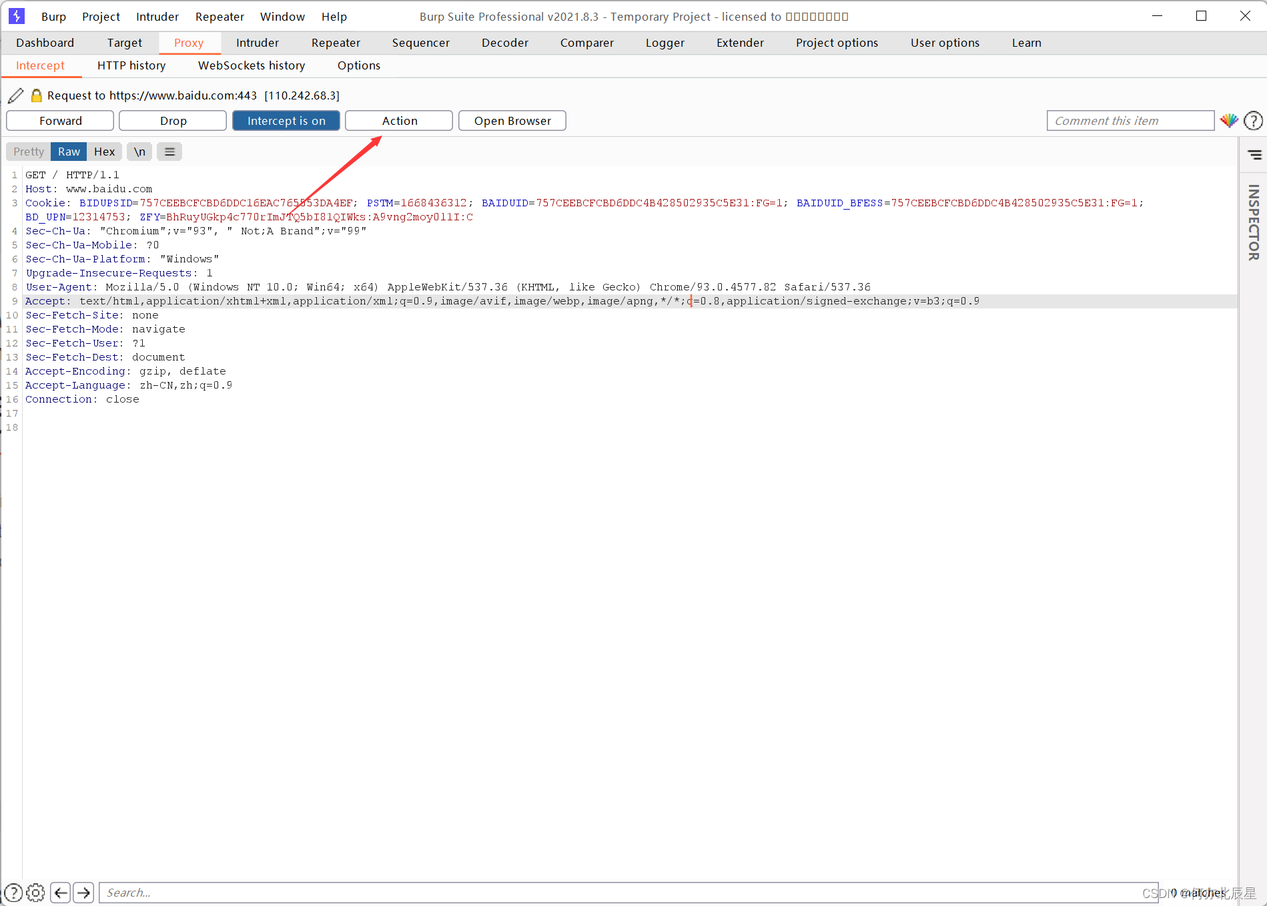Open the WebSockets history sub-tab
This screenshot has height=906, width=1267.
coord(252,65)
